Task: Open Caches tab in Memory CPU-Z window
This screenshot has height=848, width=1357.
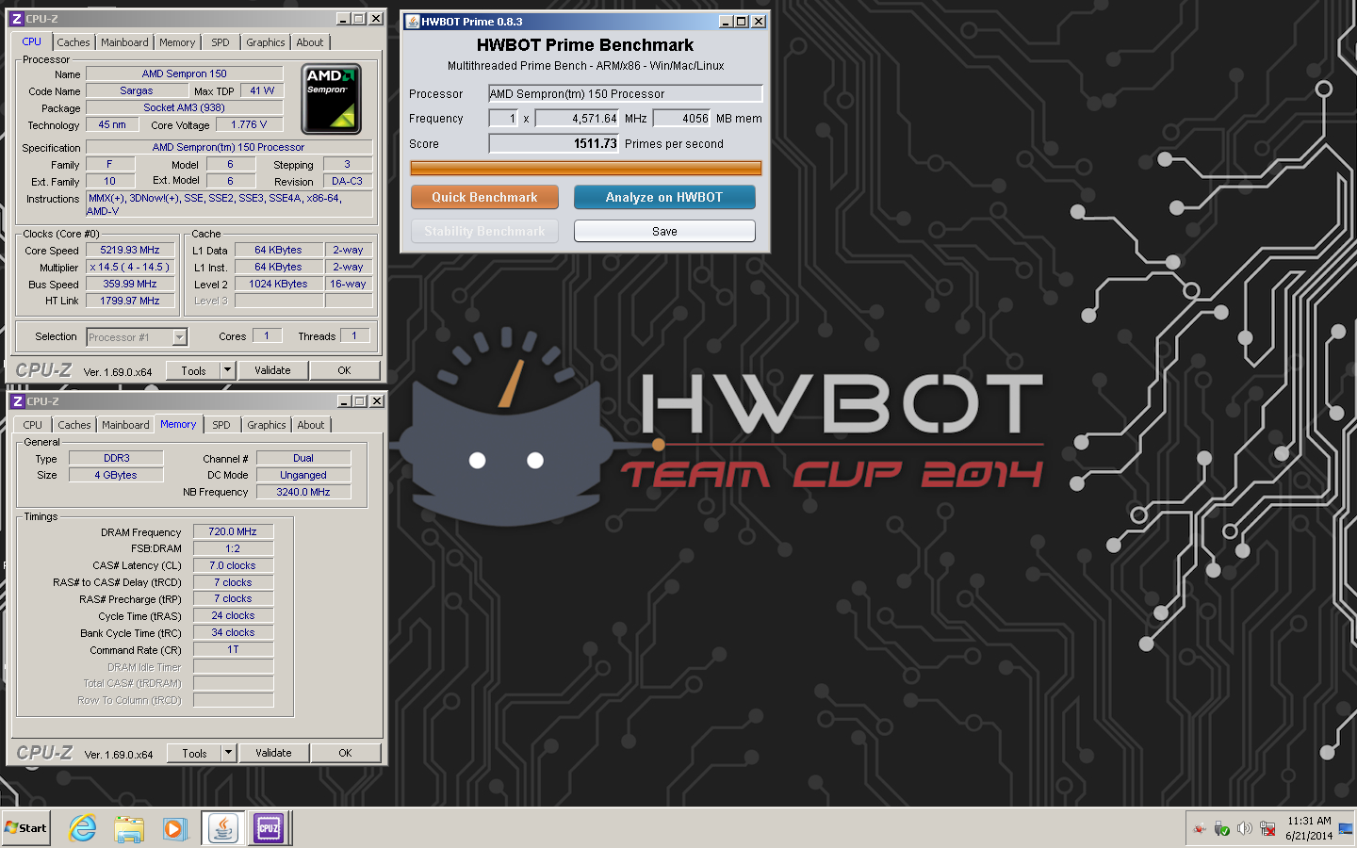Action: point(74,425)
